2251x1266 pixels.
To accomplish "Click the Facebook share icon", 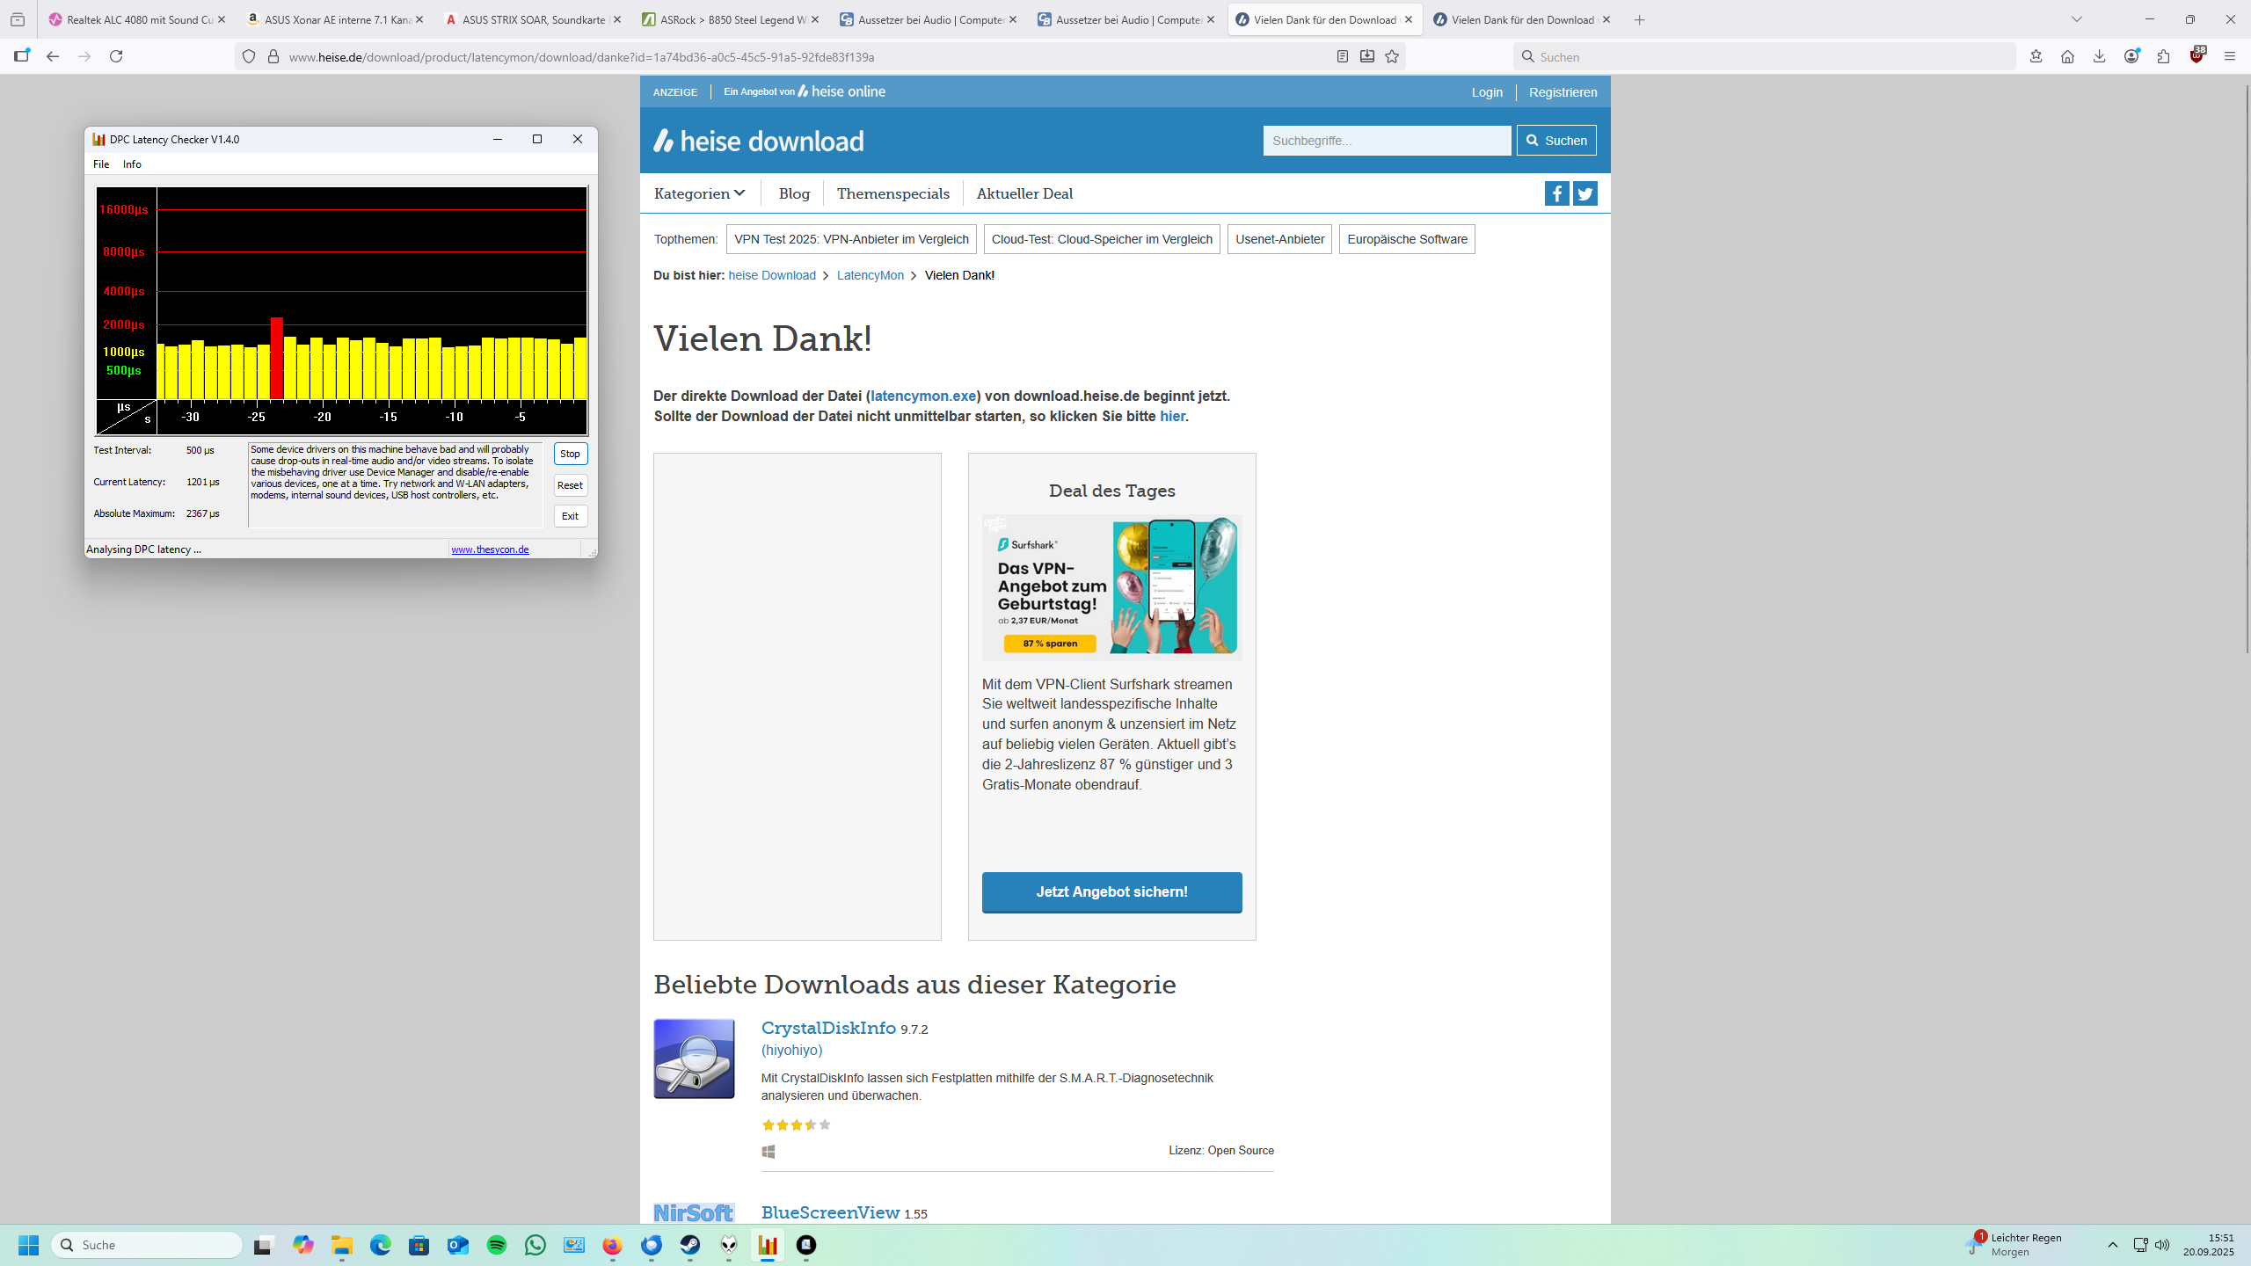I will click(1556, 193).
